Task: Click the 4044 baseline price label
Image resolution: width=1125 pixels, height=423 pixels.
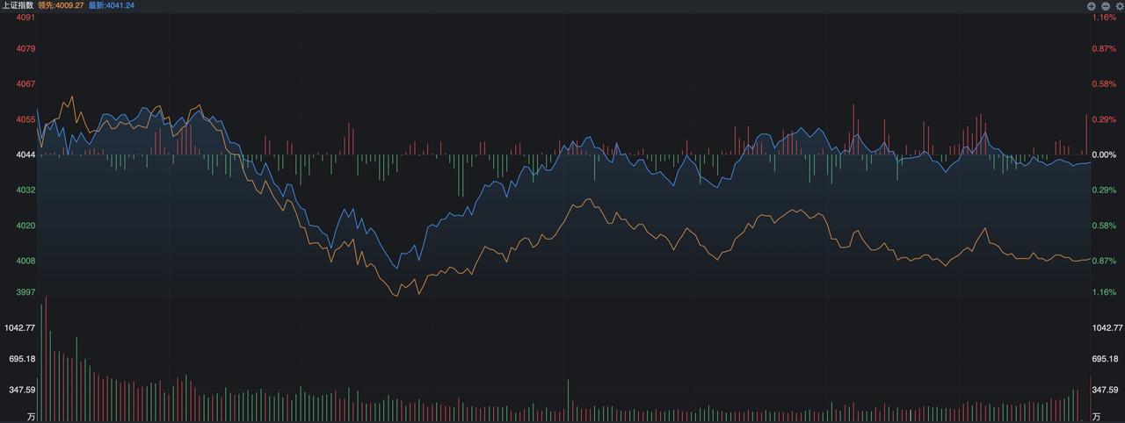Action: (25, 154)
